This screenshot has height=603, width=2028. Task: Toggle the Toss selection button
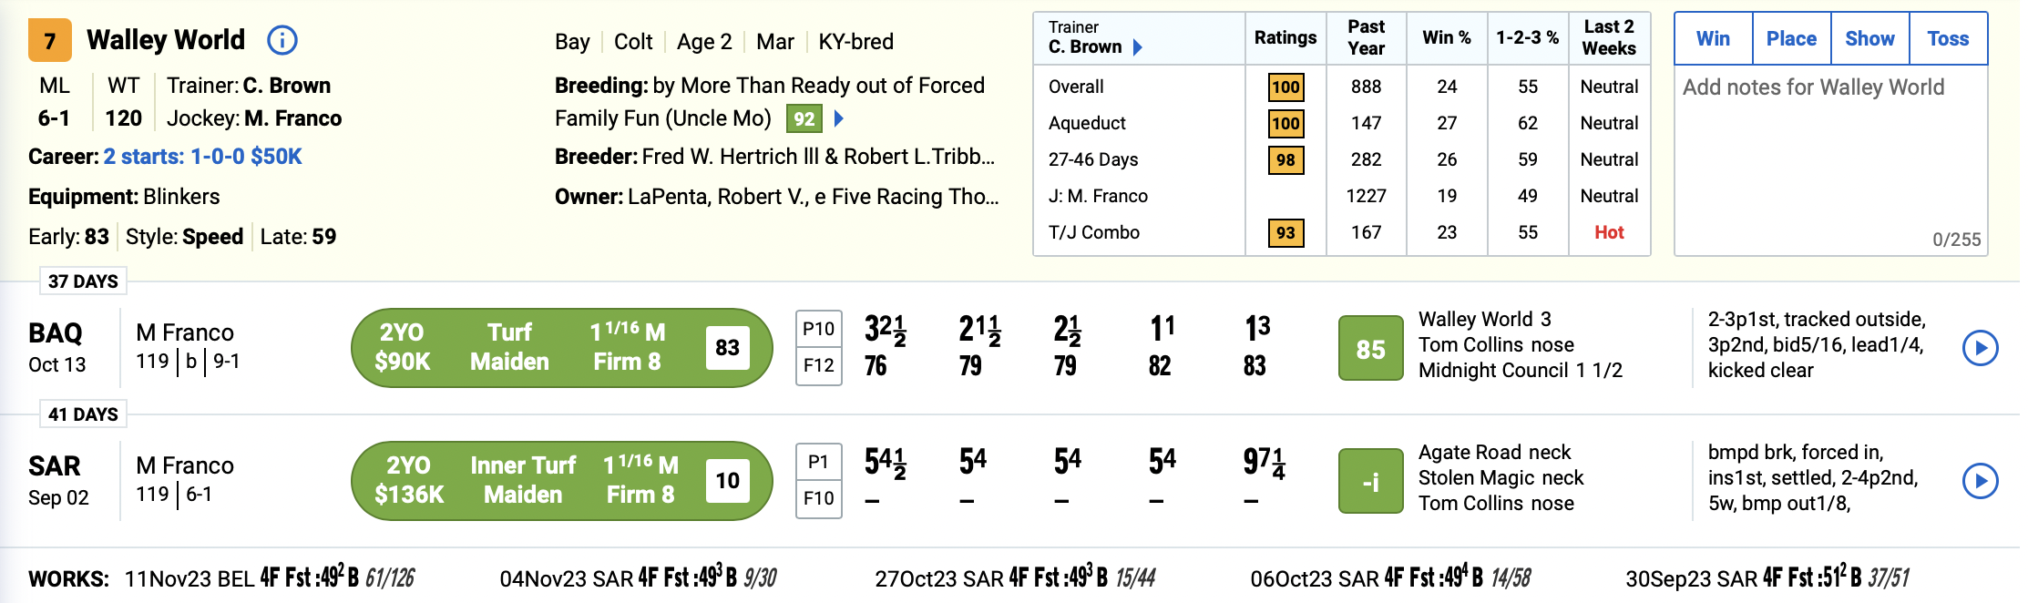click(x=1948, y=39)
